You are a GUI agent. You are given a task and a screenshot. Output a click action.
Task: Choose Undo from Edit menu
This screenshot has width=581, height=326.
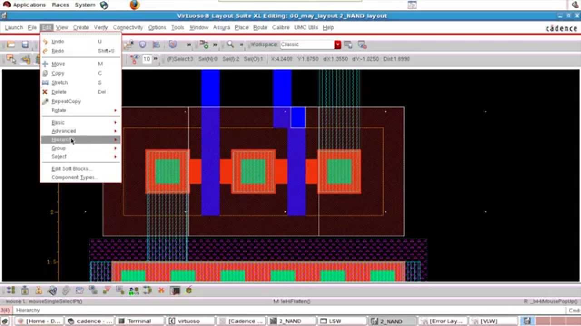[80, 42]
